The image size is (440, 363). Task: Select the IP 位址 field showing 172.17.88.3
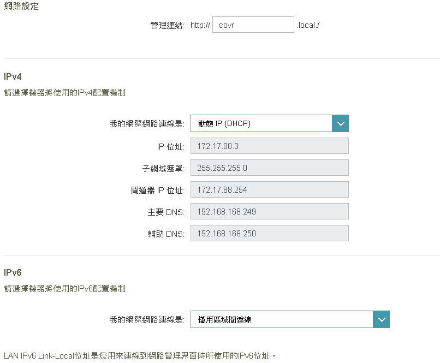tap(269, 146)
